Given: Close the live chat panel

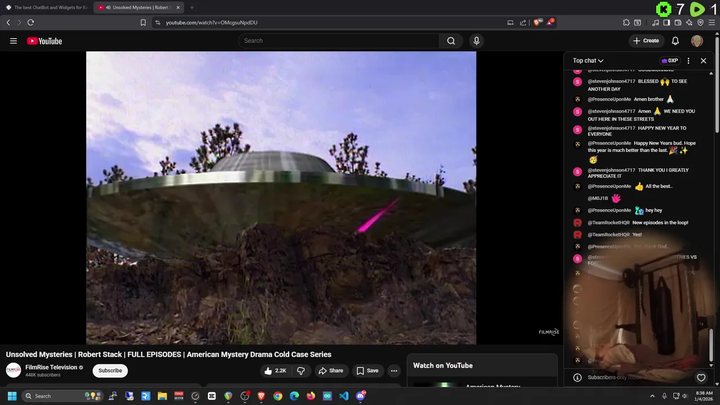Looking at the screenshot, I should [703, 61].
